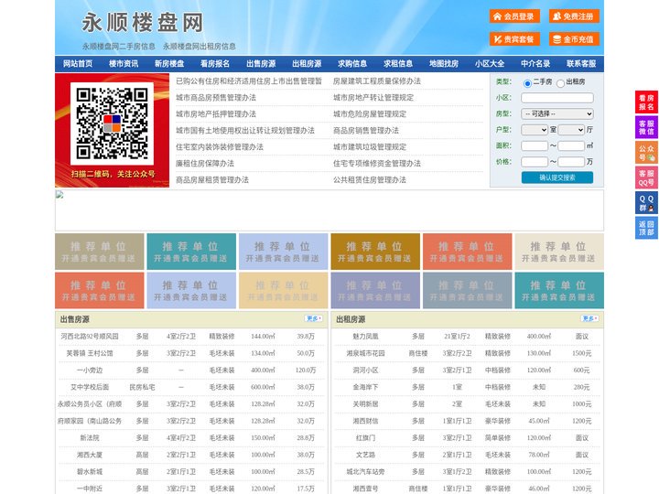The width and height of the screenshot is (659, 494).
Task: Click the maximum 面积 input field
Action: (571, 145)
